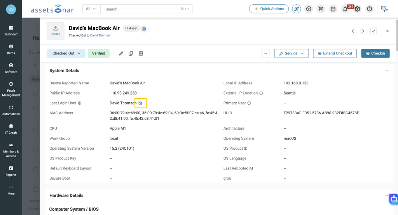Image resolution: width=398 pixels, height=215 pixels.
Task: Click Quick Actions button
Action: (x=269, y=9)
